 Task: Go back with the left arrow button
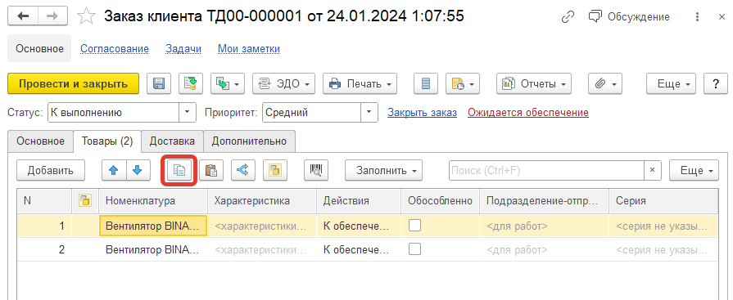pos(23,16)
